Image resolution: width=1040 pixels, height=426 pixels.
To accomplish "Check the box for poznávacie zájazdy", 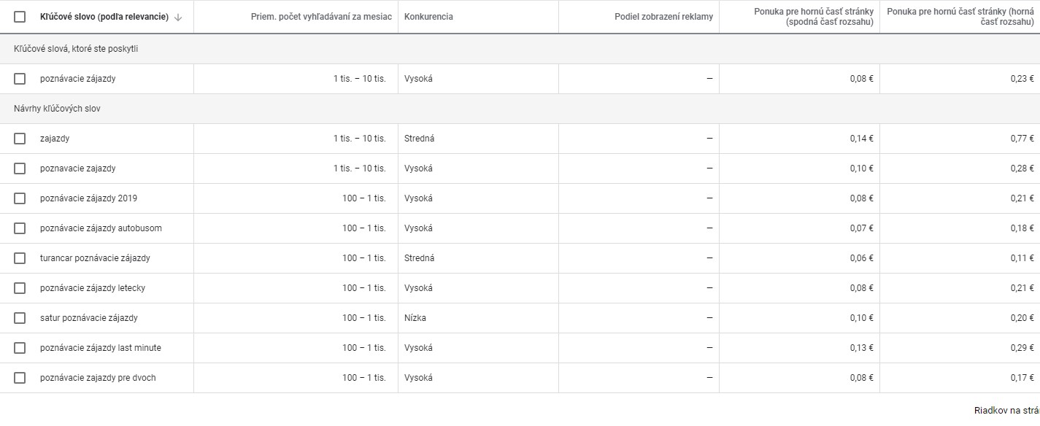I will tap(20, 79).
